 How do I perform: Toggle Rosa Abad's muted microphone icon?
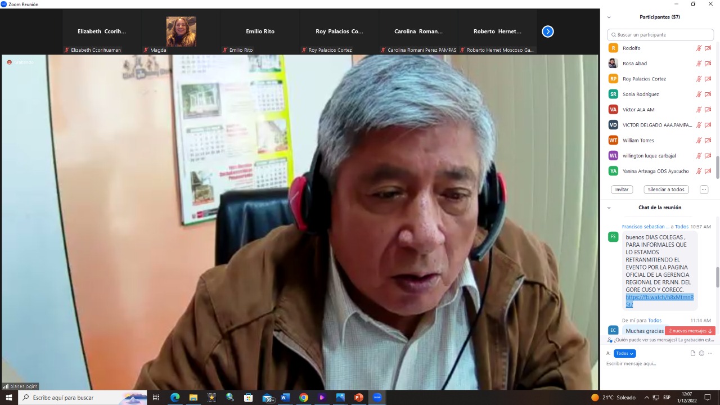click(x=699, y=64)
